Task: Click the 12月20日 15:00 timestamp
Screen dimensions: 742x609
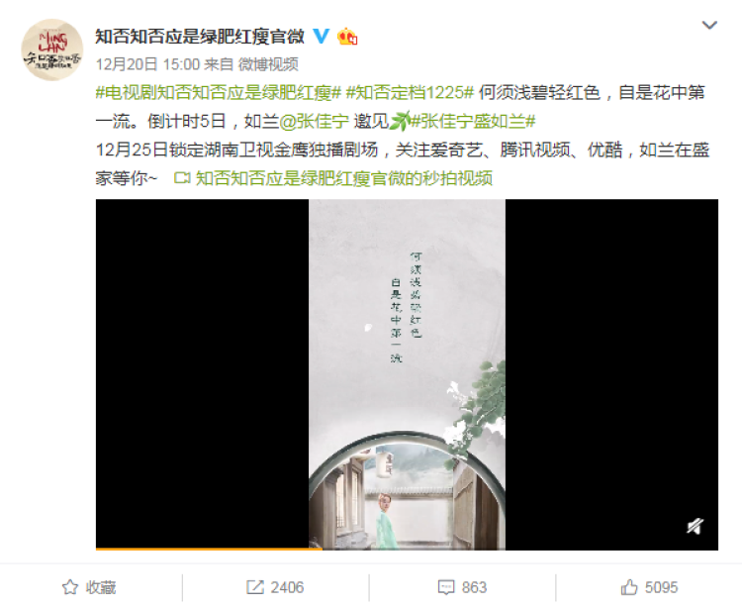Action: (x=147, y=64)
